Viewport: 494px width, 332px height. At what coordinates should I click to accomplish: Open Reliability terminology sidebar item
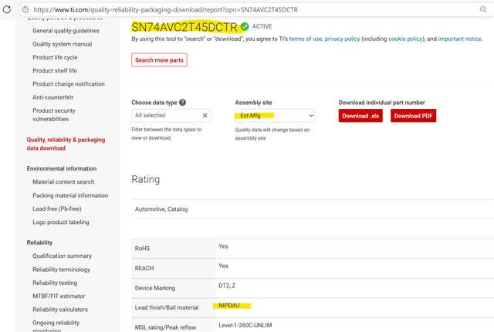coord(62,269)
